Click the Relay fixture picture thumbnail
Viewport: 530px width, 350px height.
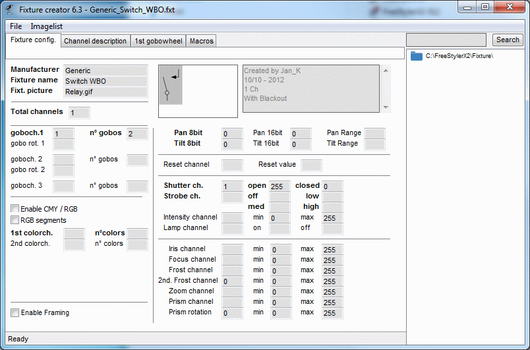point(171,85)
